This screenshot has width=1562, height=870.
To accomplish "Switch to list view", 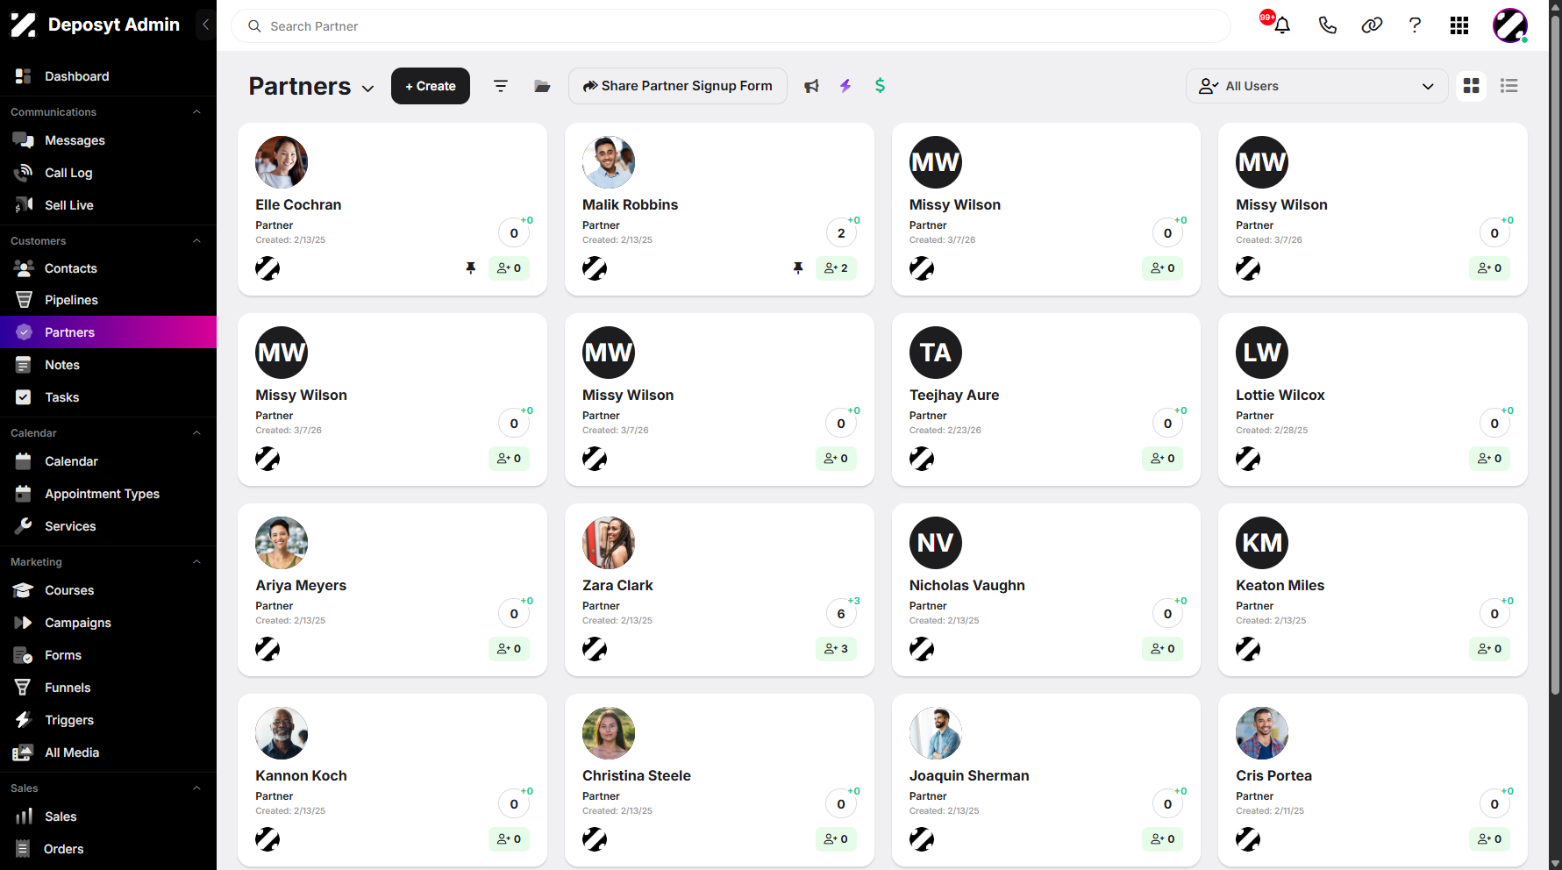I will coord(1509,86).
